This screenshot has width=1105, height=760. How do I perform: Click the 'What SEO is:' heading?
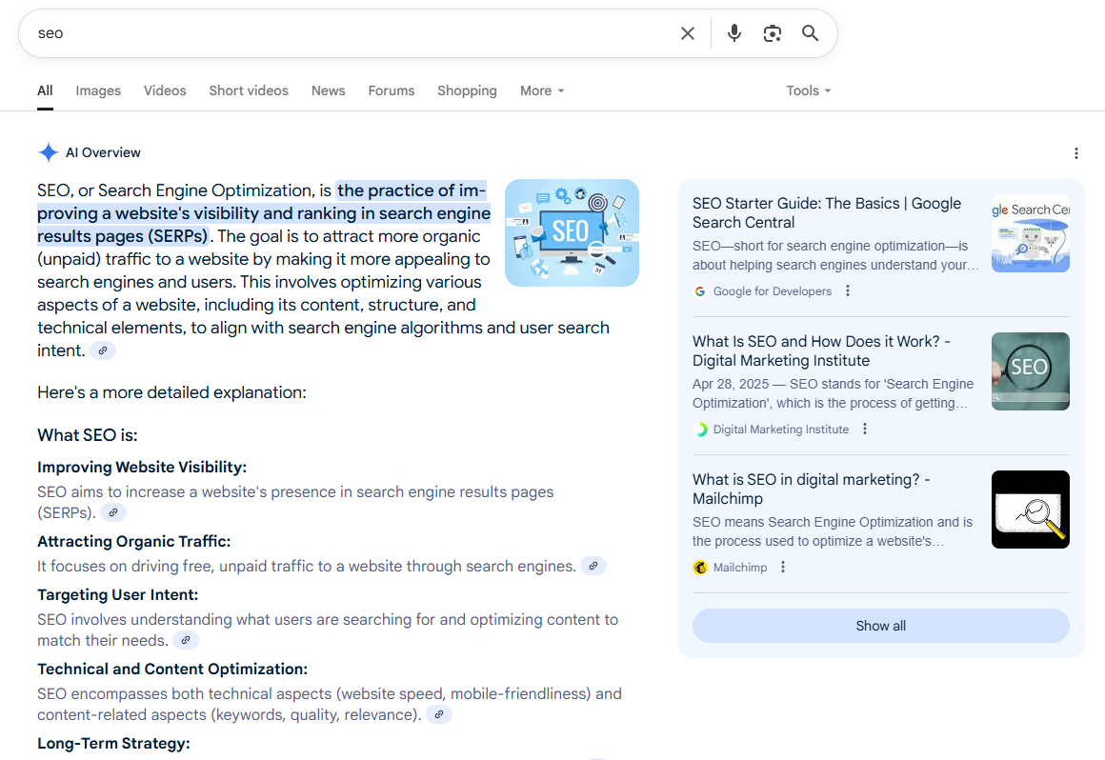click(88, 435)
